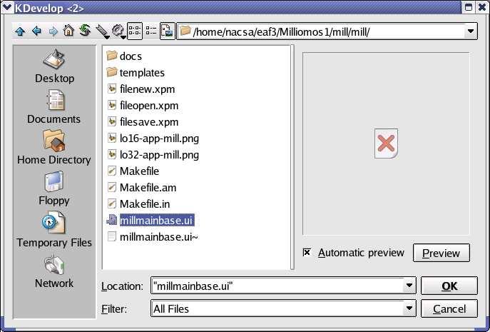Select file fileopen.xpm
Screen dimensions: 490x332
tap(143, 106)
